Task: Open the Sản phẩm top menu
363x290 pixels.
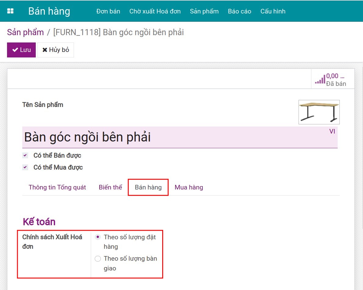Action: tap(204, 11)
